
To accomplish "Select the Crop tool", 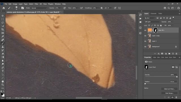I will click(3, 29).
